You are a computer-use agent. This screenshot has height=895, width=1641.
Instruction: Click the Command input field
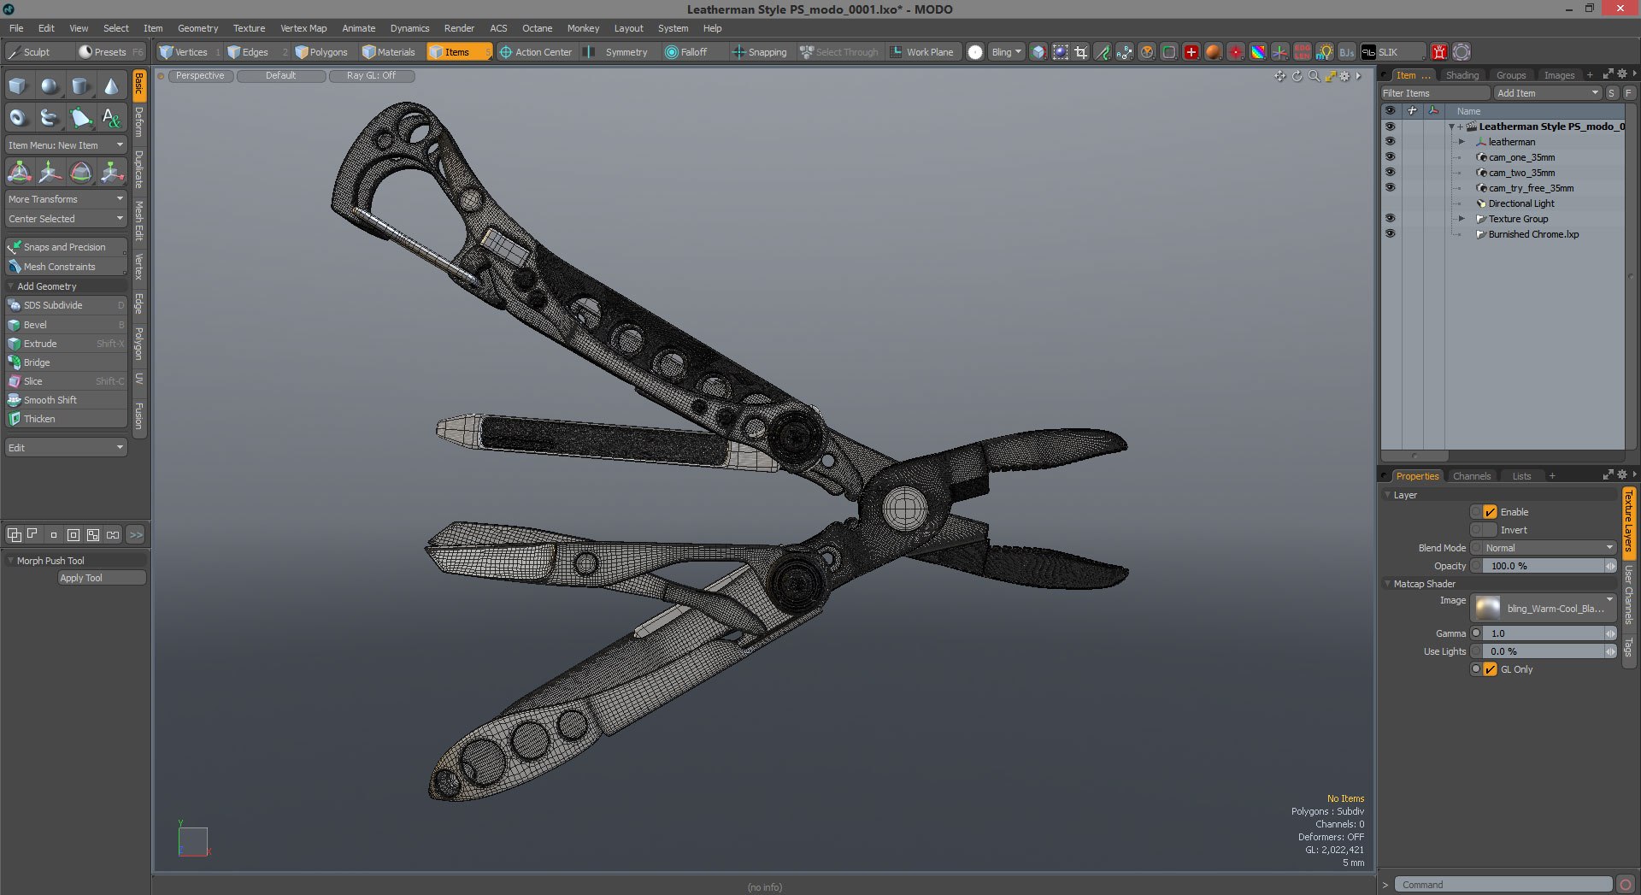click(1503, 885)
